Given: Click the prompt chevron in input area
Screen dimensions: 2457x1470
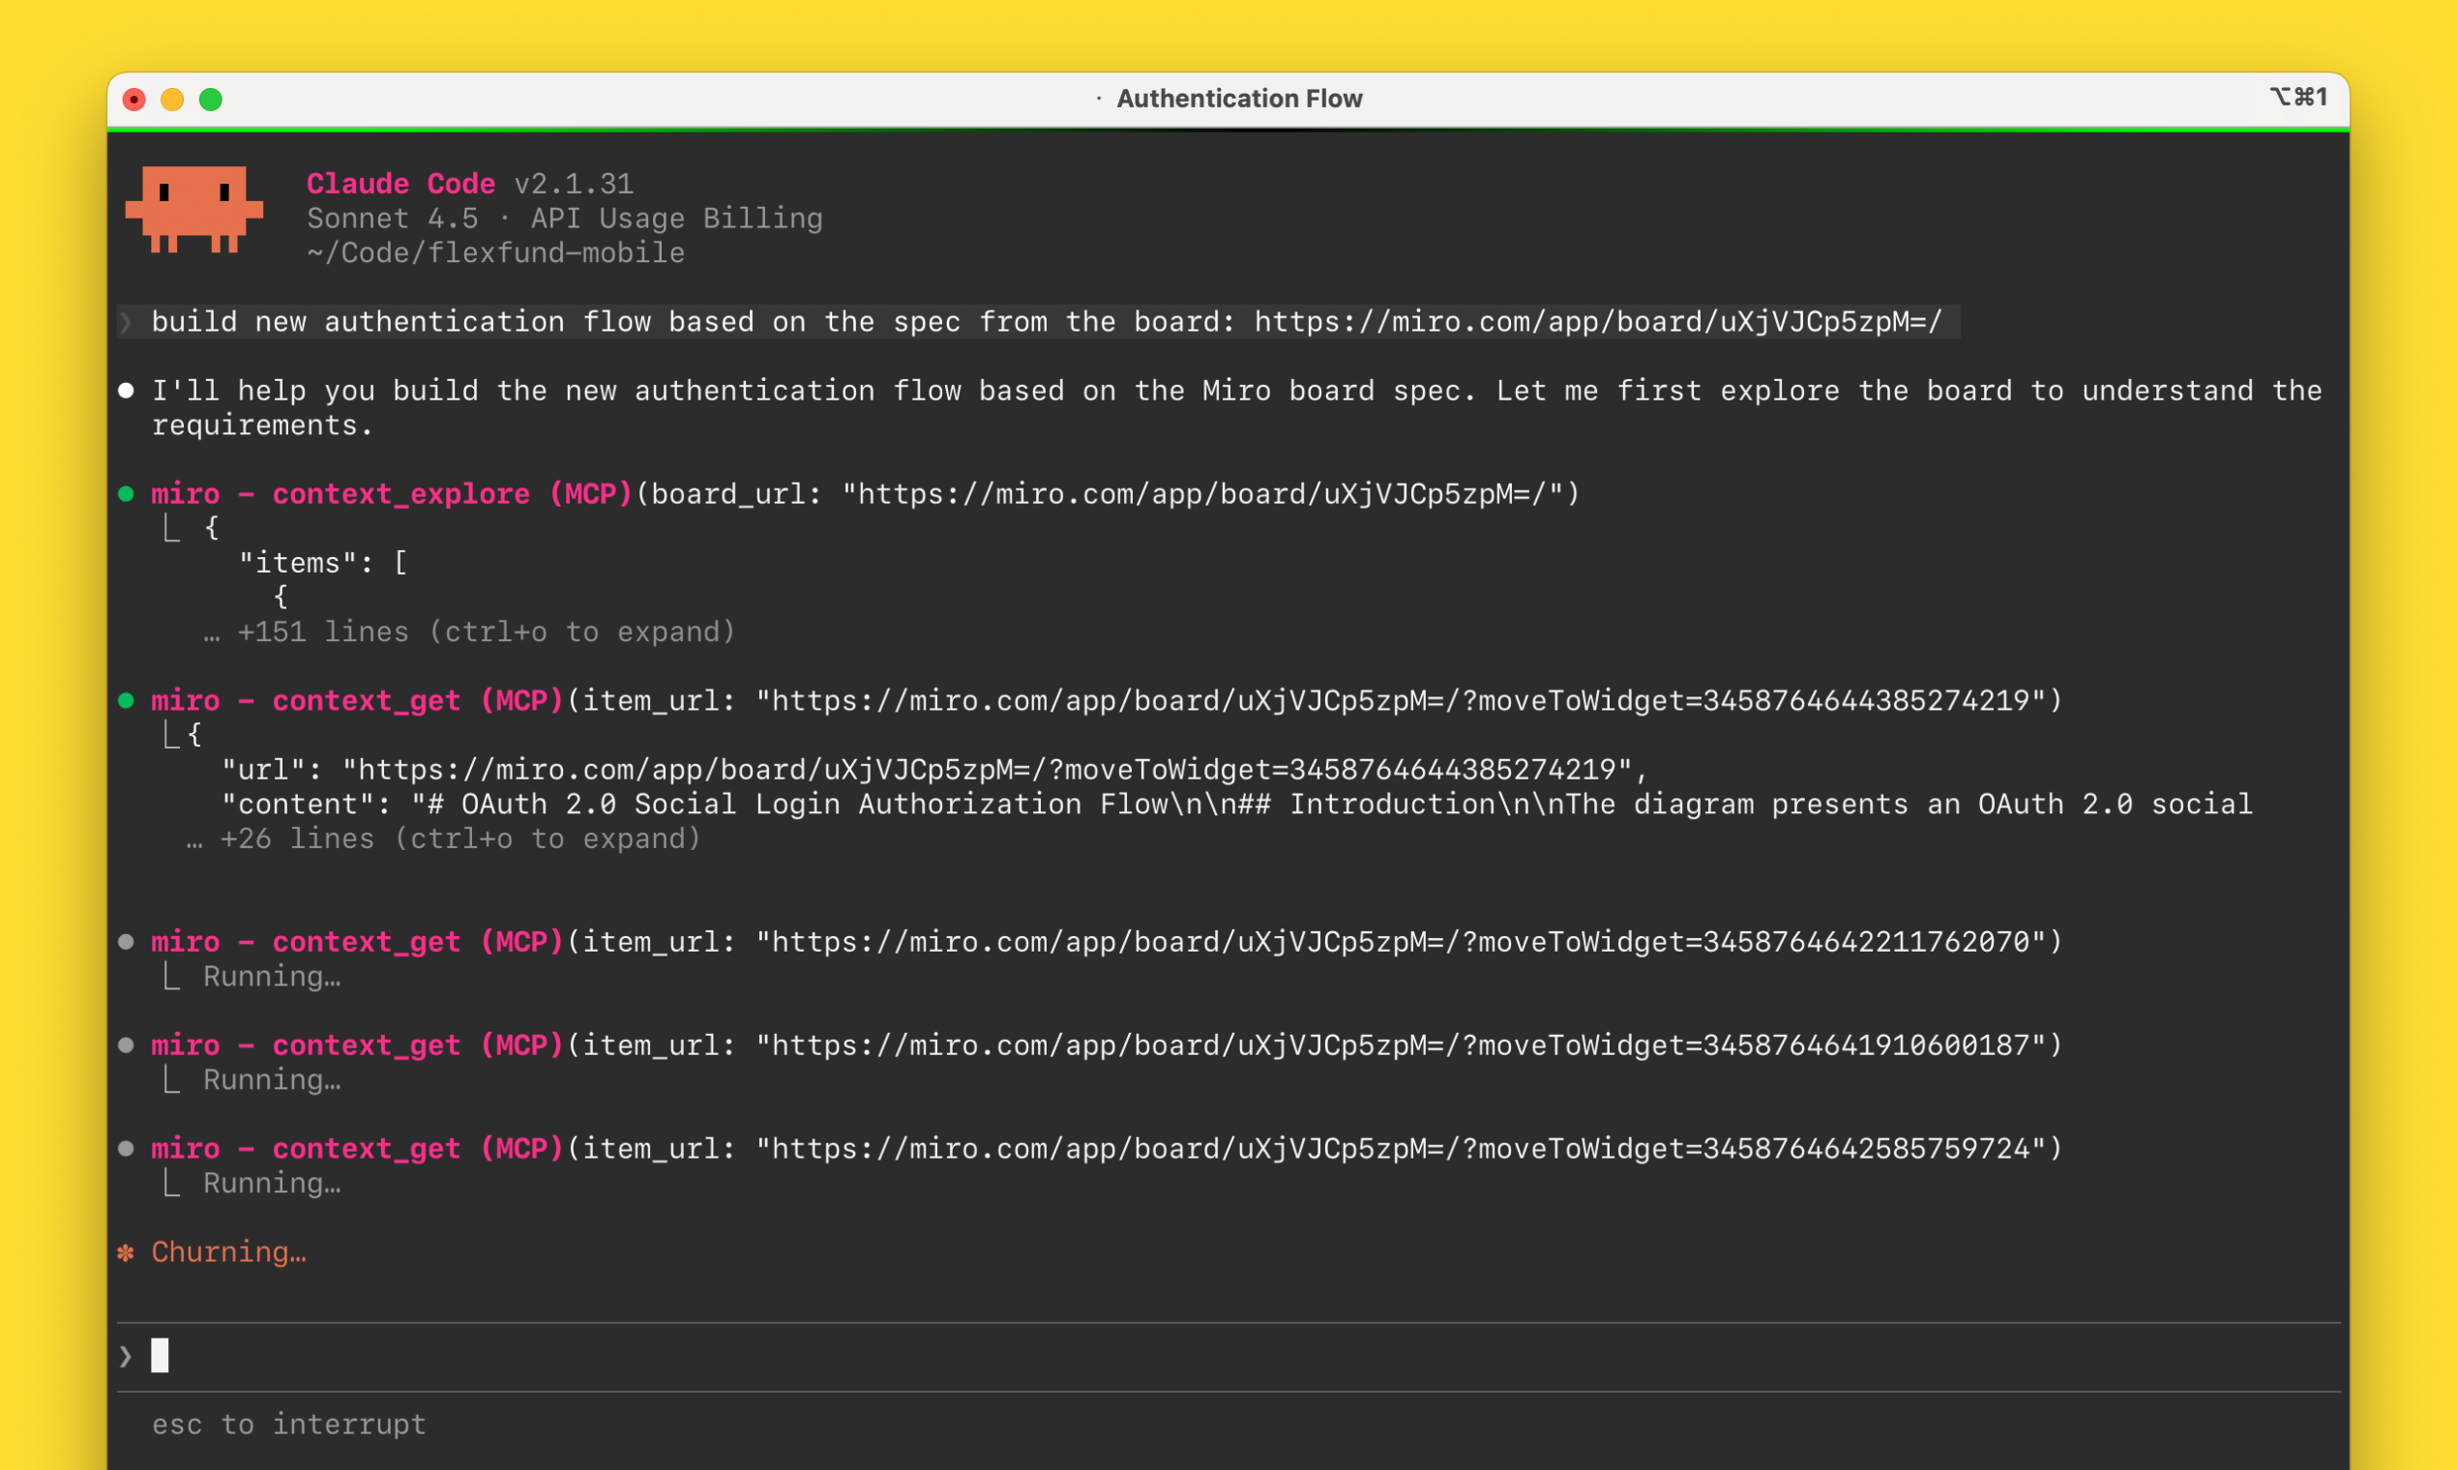Looking at the screenshot, I should [126, 1356].
